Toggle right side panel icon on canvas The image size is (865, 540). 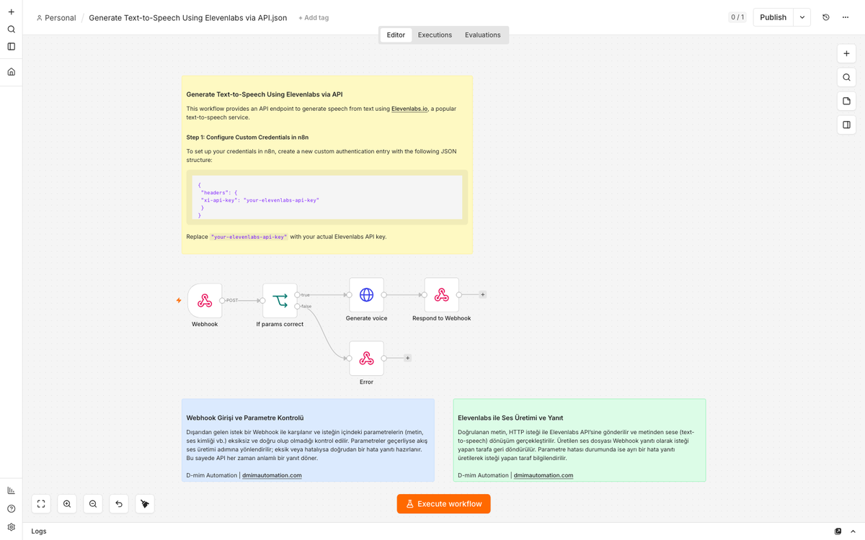(846, 125)
